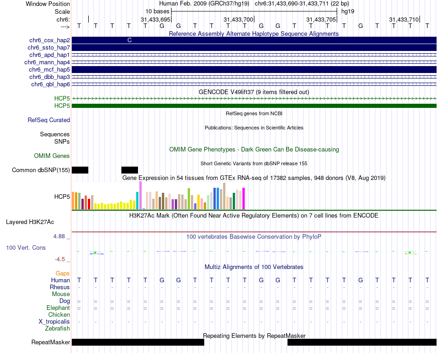Image resolution: width=437 pixels, height=353 pixels.
Task: Click the chr6_mann_hap4 label
Action: (x=47, y=62)
